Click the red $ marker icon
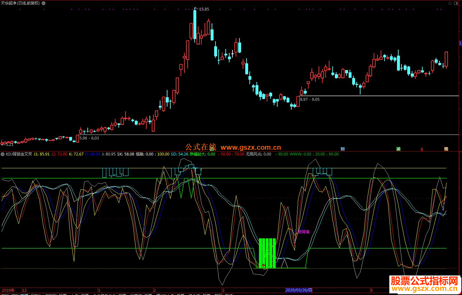 pyautogui.click(x=422, y=149)
